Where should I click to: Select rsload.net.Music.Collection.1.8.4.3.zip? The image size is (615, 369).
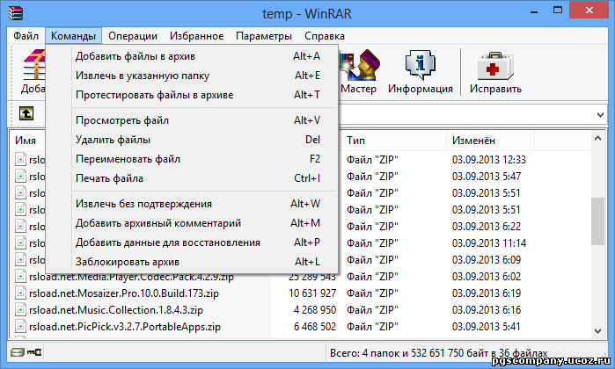116,310
